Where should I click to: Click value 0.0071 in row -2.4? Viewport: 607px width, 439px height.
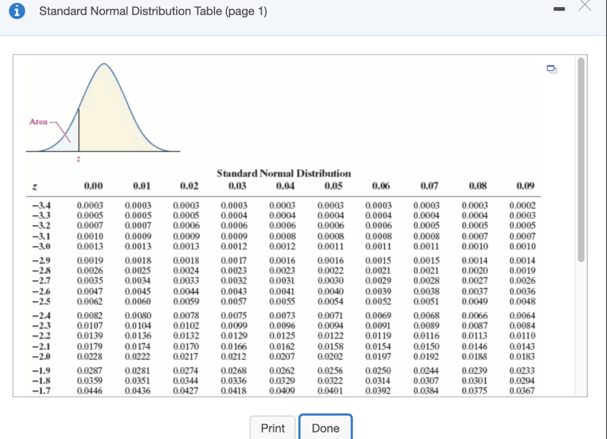[x=330, y=316]
